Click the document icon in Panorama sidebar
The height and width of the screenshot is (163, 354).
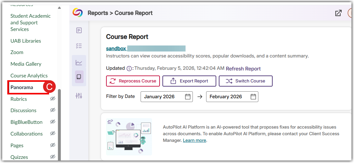[x=79, y=30]
